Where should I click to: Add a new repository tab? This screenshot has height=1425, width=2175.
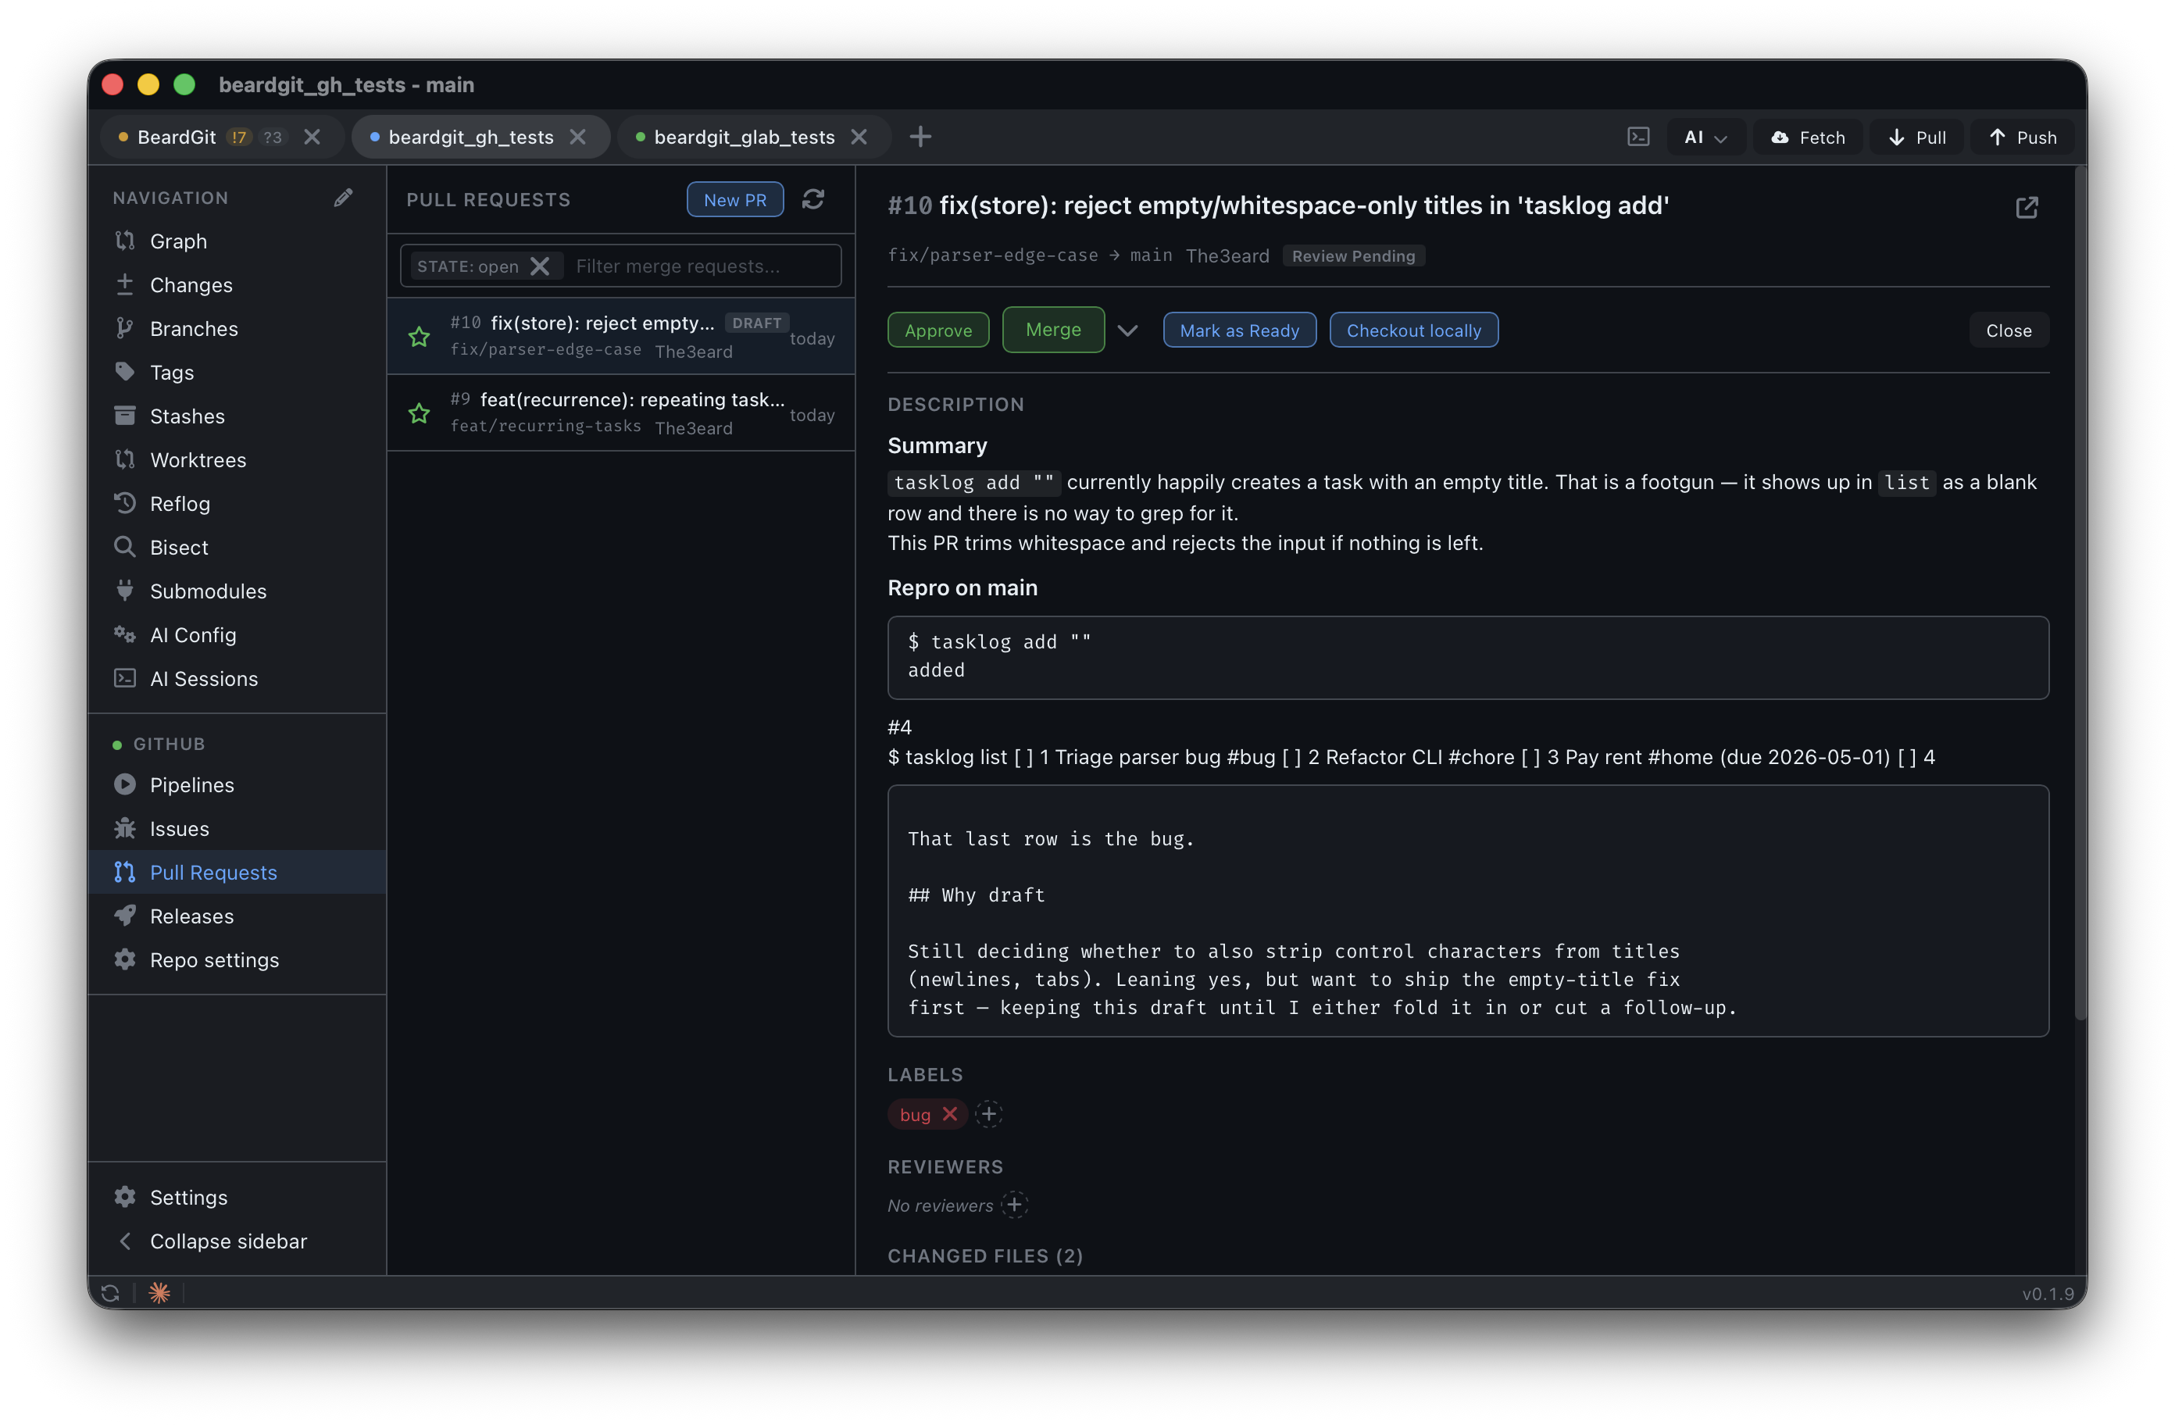click(x=920, y=137)
